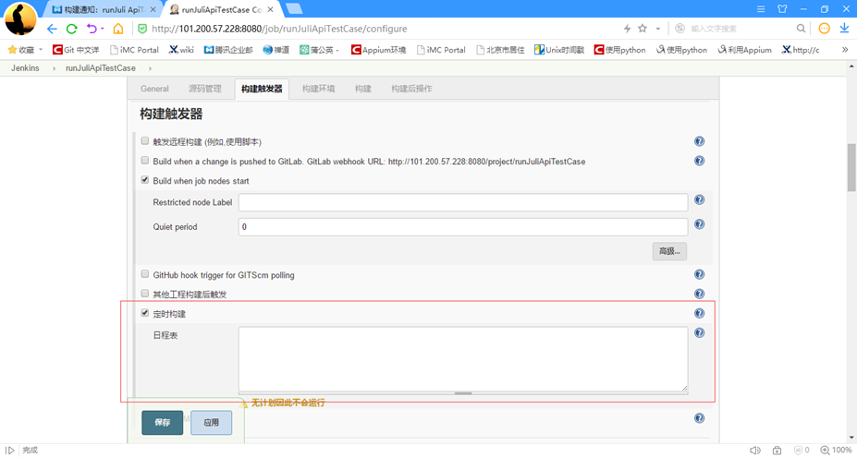
Task: Open runJuliApiTestCase breadcrumb link
Action: pos(101,68)
